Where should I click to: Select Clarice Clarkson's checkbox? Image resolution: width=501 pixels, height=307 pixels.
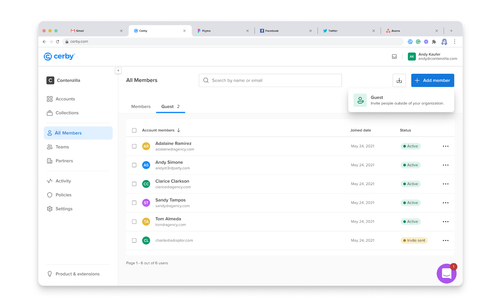pyautogui.click(x=134, y=184)
